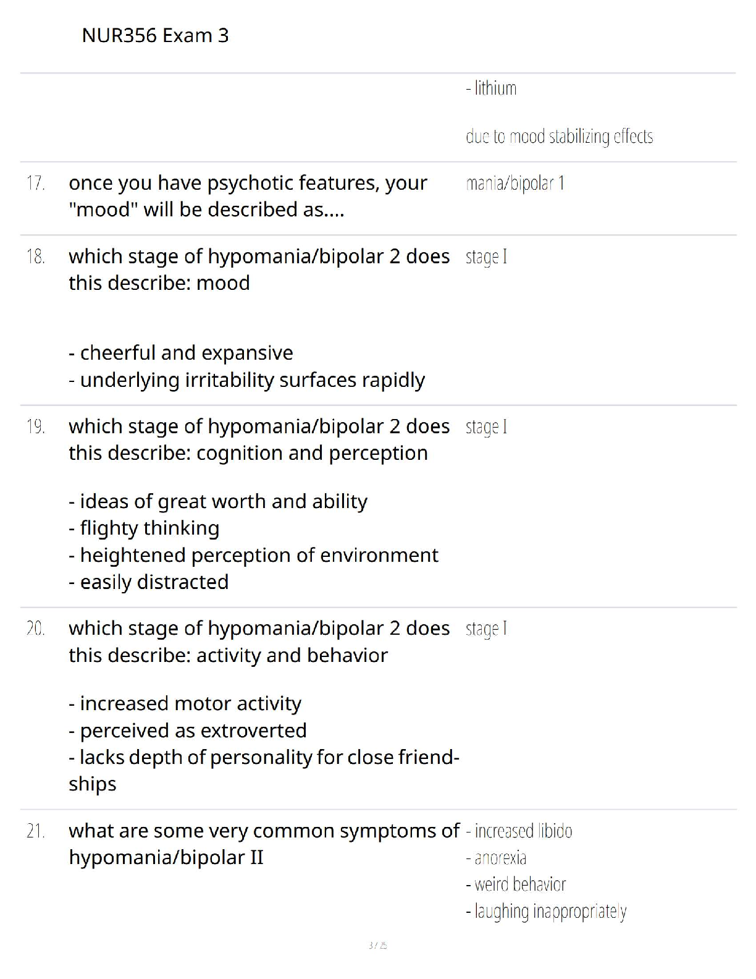Image resolution: width=756 pixels, height=979 pixels.
Task: Click question number 18
Action: (36, 256)
